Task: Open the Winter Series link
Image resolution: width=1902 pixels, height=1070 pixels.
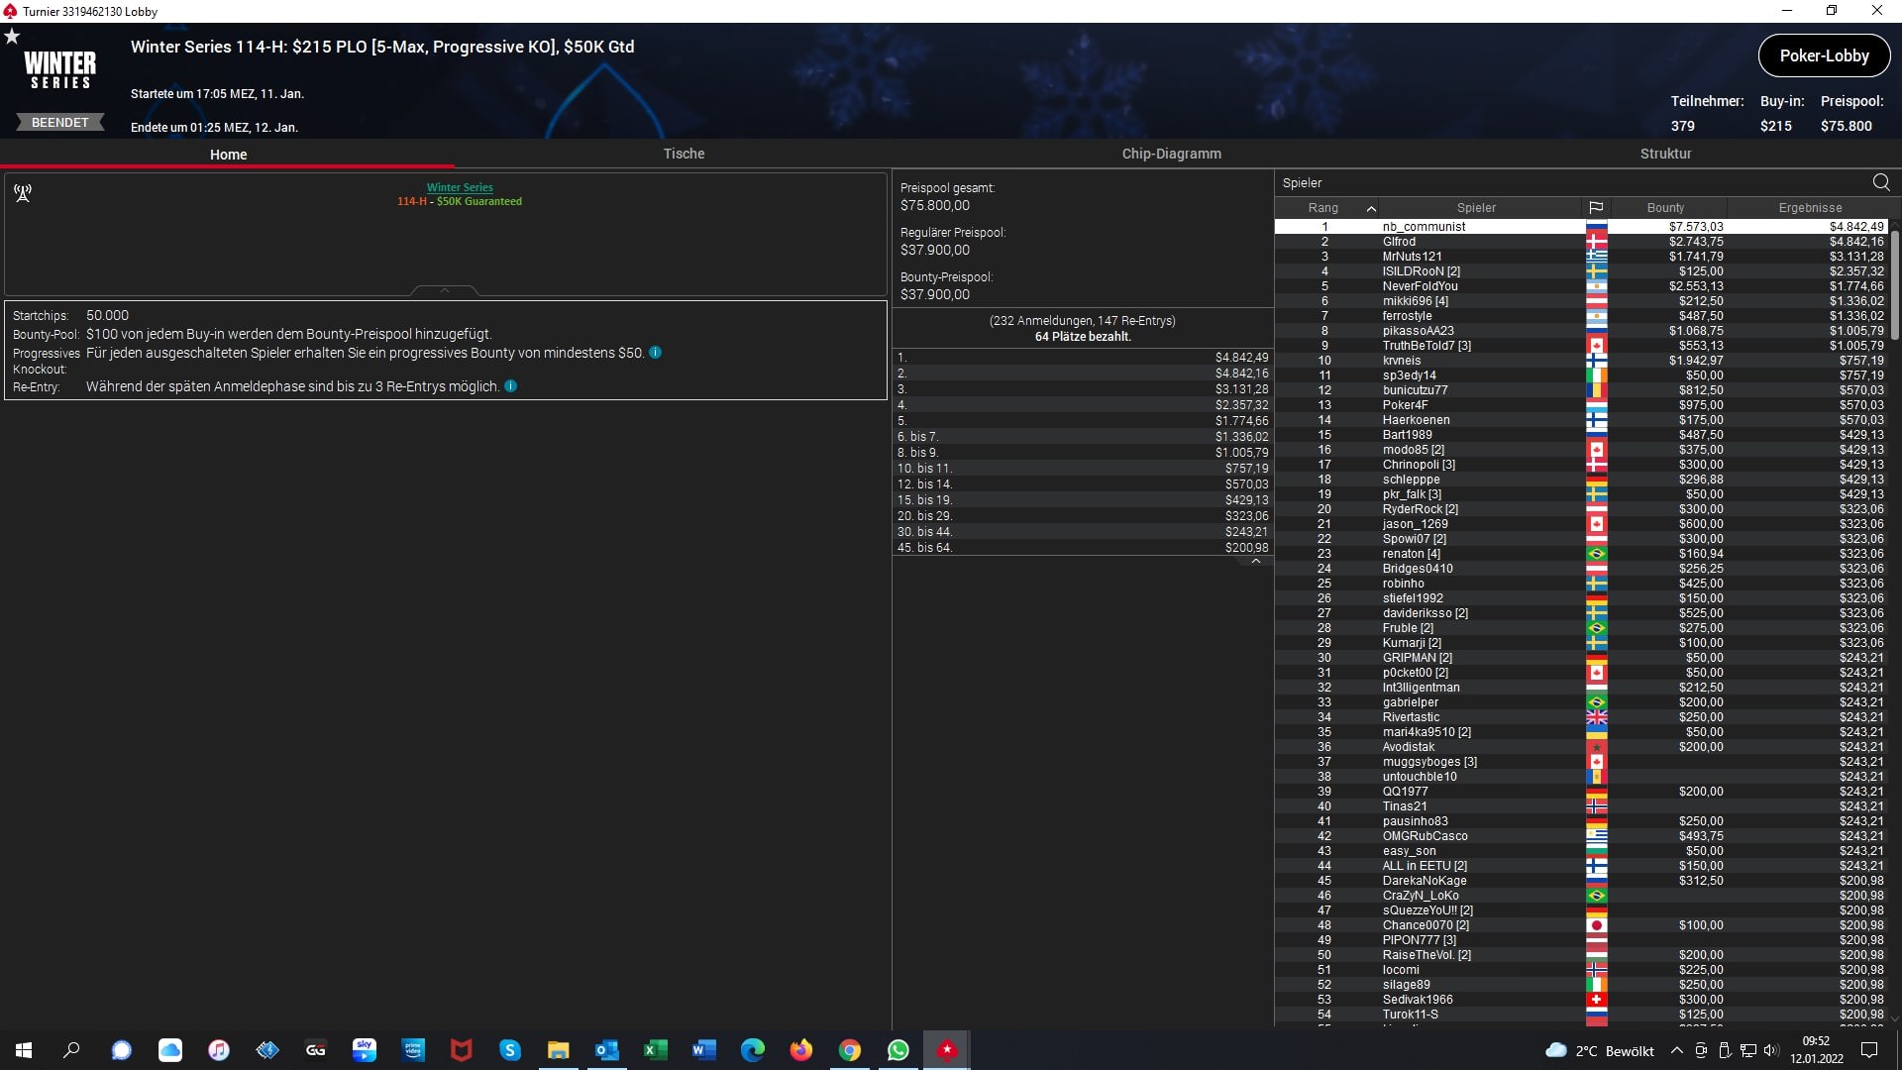Action: (x=460, y=187)
